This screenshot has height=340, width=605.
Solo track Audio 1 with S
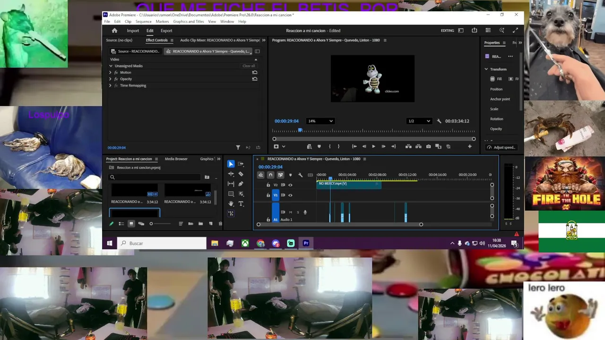point(298,212)
